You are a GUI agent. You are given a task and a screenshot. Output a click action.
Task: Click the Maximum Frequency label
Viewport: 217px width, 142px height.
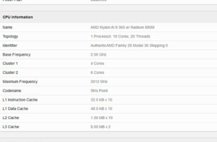pos(20,81)
